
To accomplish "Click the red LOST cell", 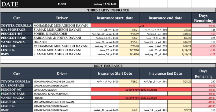I will click(141, 26).
